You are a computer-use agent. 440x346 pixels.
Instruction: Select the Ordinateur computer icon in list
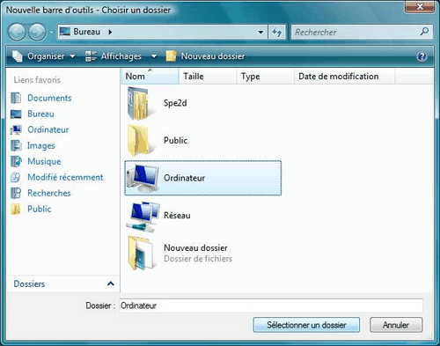click(143, 179)
